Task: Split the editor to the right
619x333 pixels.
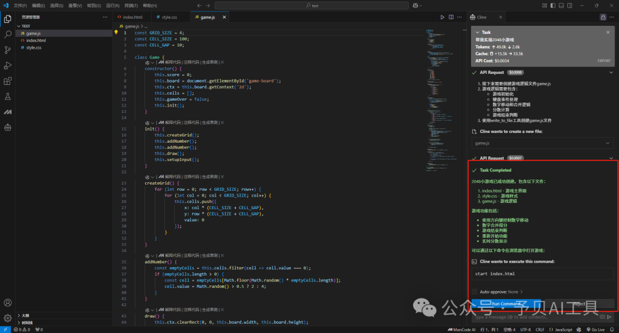Action: [451, 17]
